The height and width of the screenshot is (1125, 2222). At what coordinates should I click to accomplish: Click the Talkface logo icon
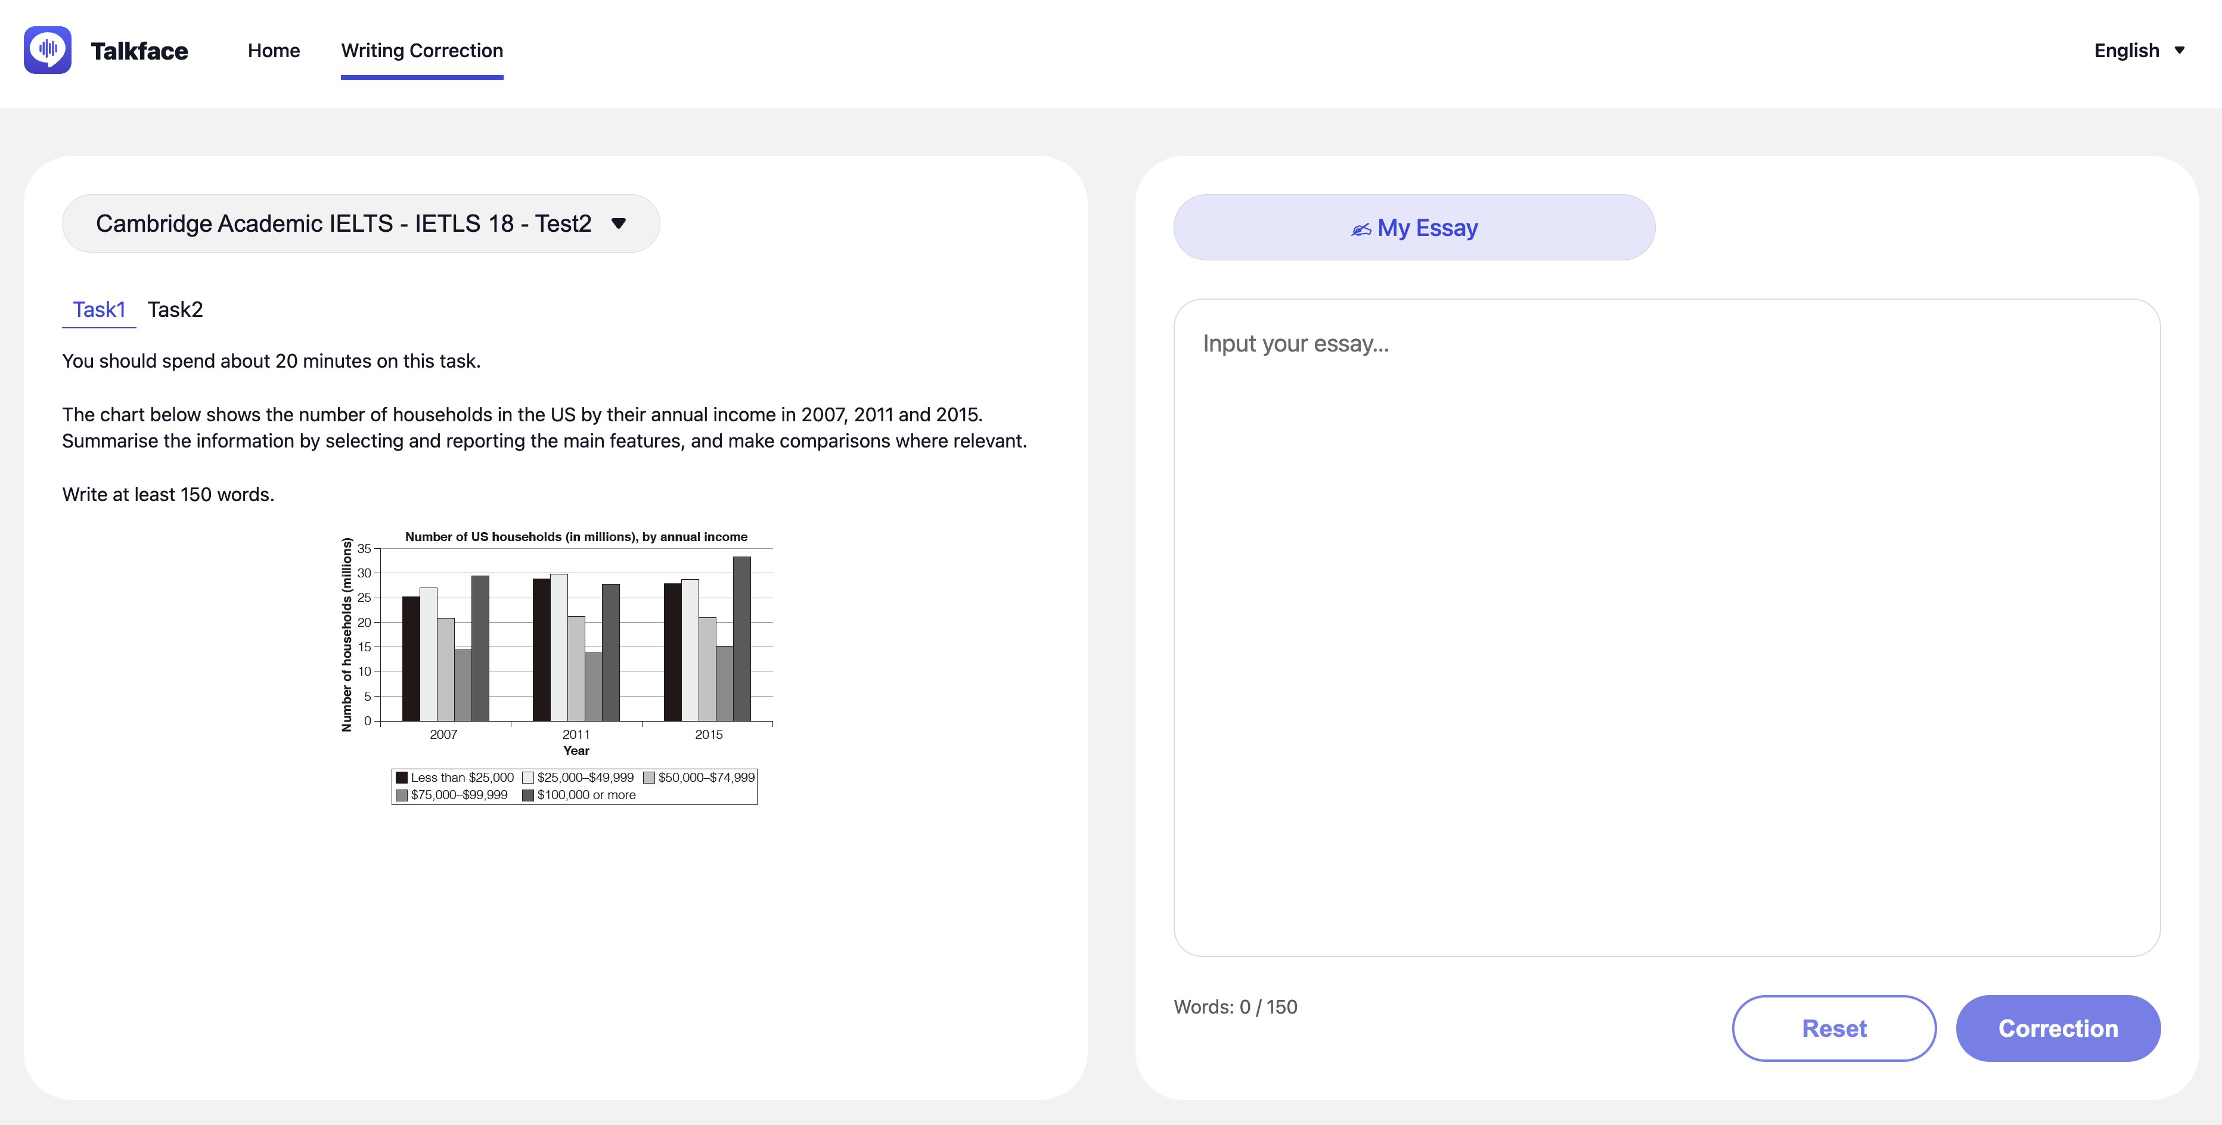pos(48,50)
